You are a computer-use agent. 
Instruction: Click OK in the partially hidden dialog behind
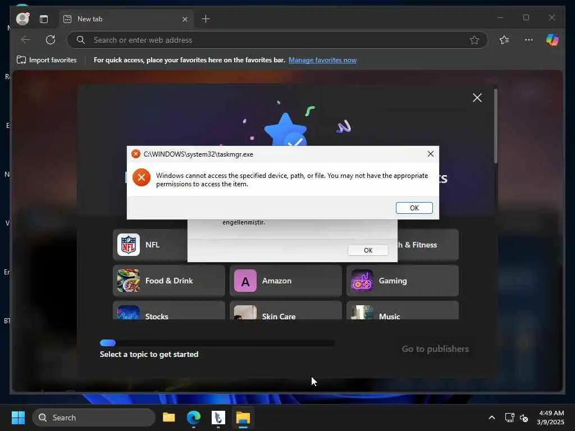(x=368, y=250)
